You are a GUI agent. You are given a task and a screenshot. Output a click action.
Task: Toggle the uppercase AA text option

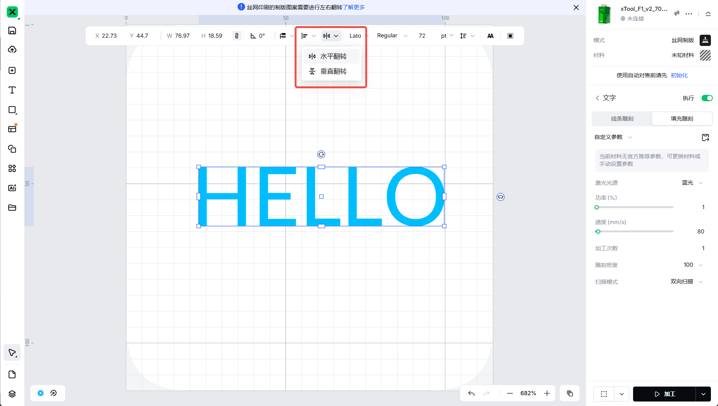(x=490, y=36)
